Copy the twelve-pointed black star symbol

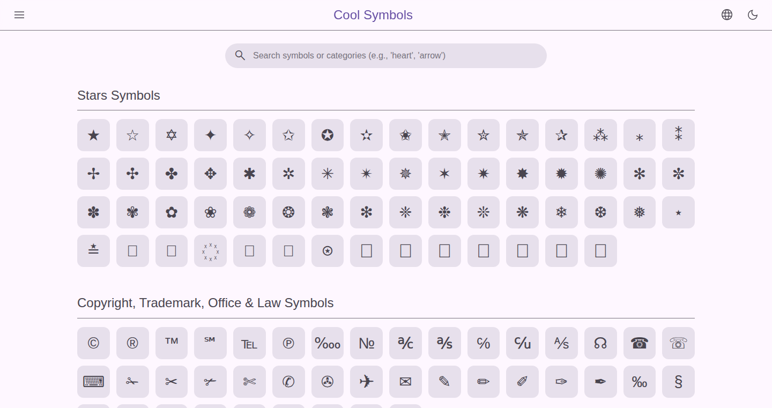point(561,174)
